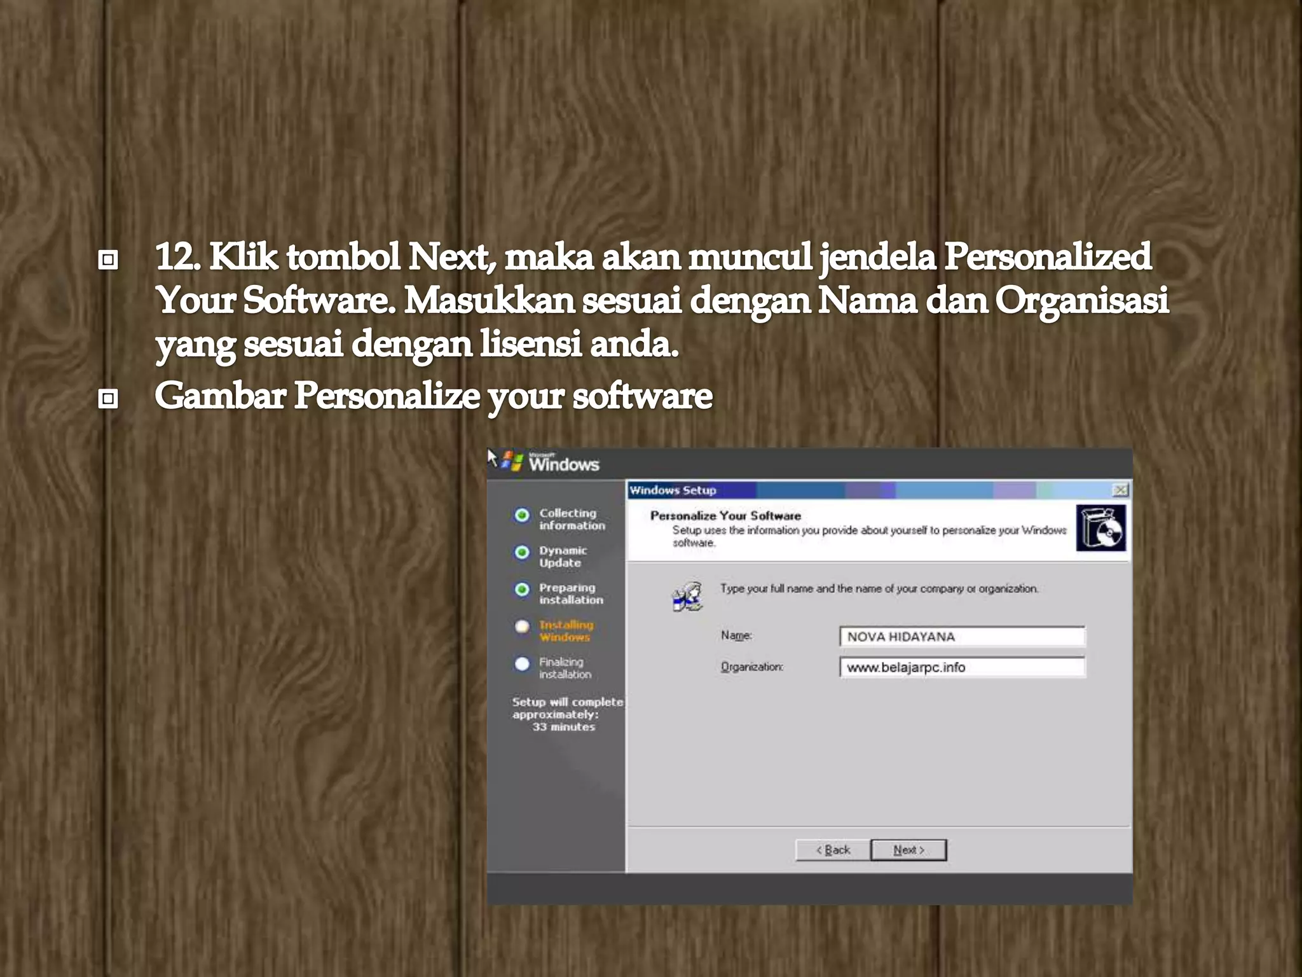This screenshot has height=977, width=1302.
Task: Click the first slide bullet marker icon
Action: pos(109,260)
